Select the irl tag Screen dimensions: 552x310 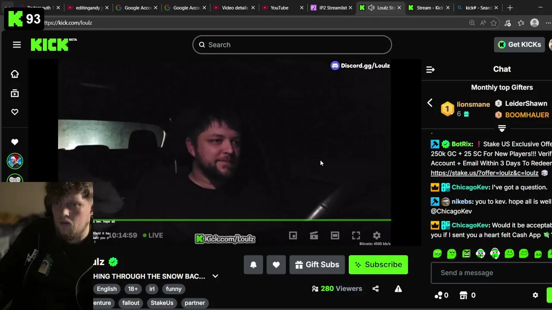[x=152, y=289]
